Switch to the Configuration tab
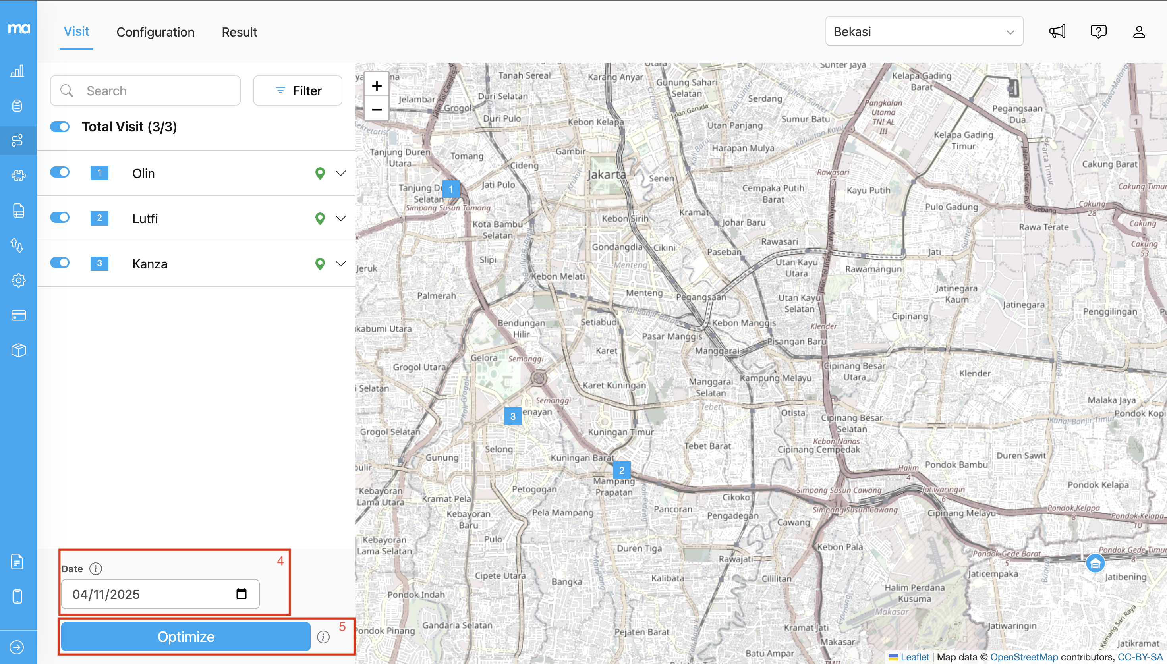Screen dimensions: 1167x664 coord(155,32)
